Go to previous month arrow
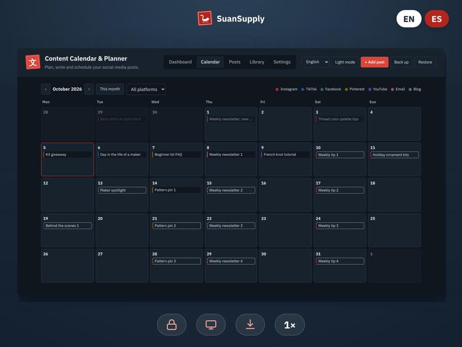This screenshot has height=347, width=462. coord(45,89)
